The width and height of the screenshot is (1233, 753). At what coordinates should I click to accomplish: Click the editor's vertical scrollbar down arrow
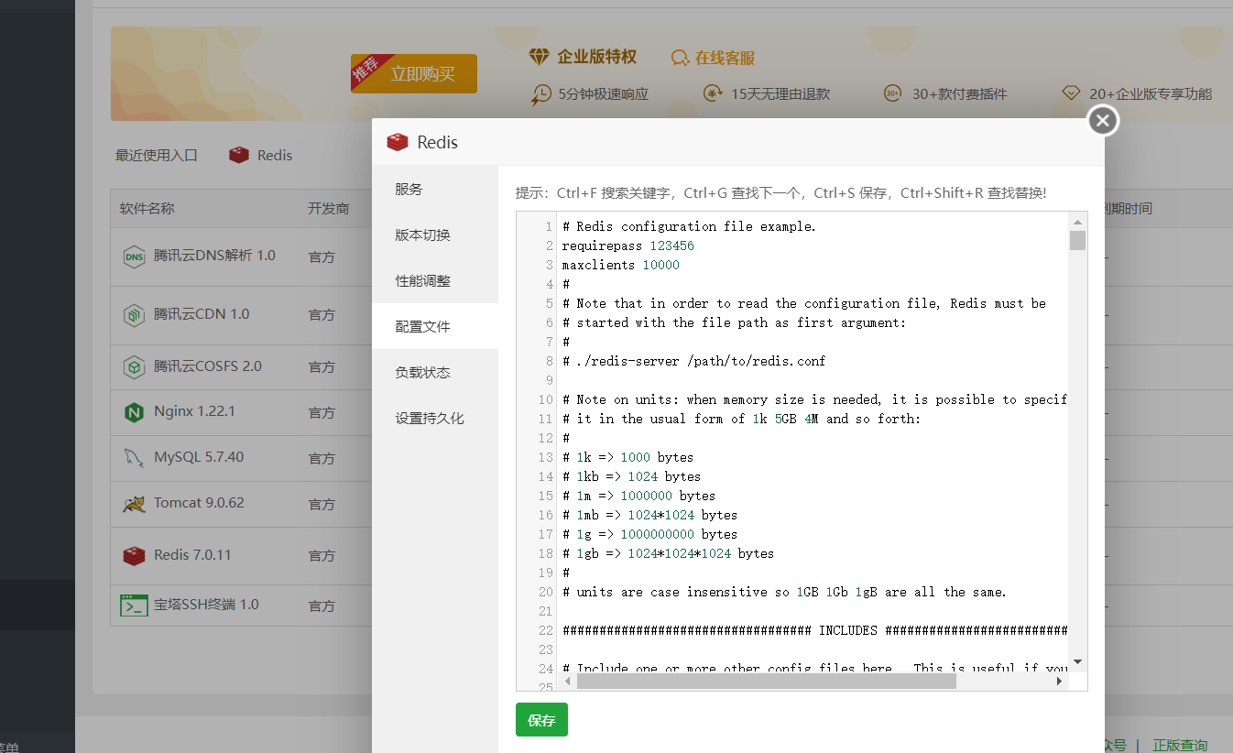(1077, 661)
